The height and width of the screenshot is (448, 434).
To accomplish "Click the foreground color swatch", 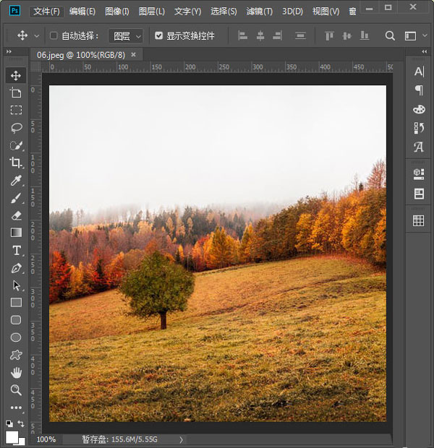I will 12,437.
